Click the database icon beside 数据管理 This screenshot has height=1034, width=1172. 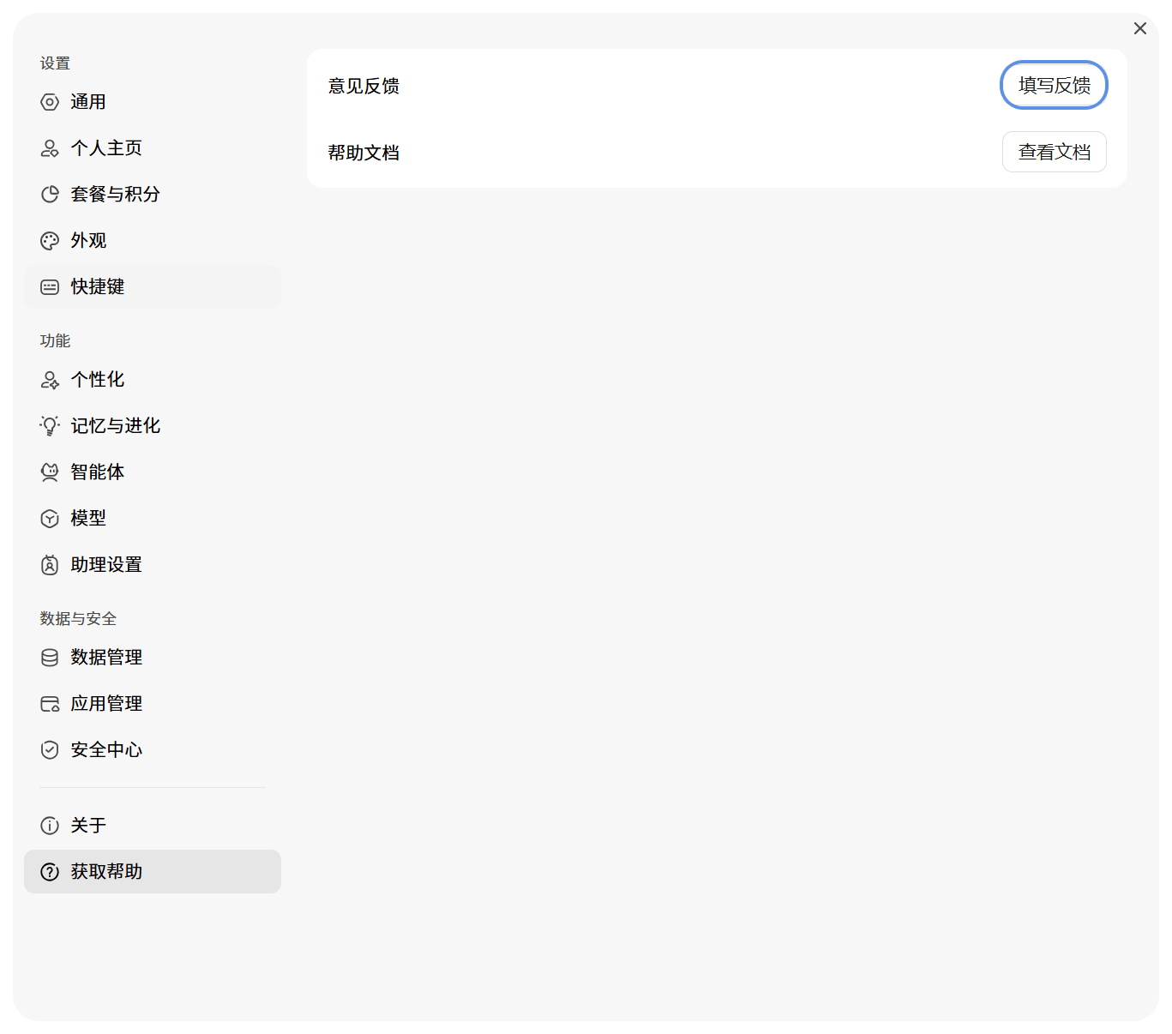[x=50, y=658]
